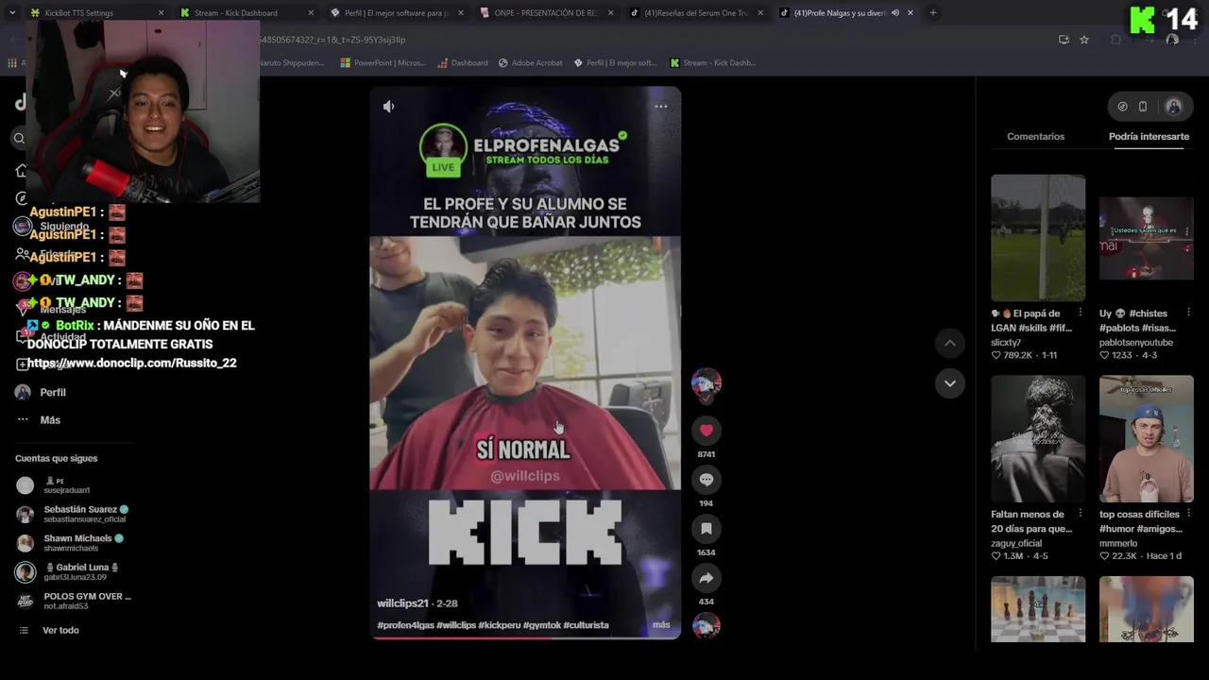This screenshot has width=1209, height=680.
Task: Open Naruto Shippuden bookmark
Action: coord(292,63)
